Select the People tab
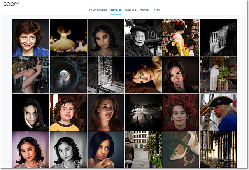 point(116,11)
